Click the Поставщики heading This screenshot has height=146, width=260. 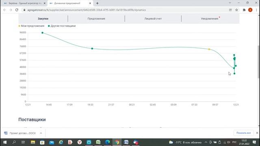(x=32, y=120)
